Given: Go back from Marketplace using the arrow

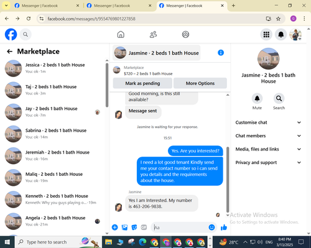Looking at the screenshot, I should pyautogui.click(x=9, y=52).
